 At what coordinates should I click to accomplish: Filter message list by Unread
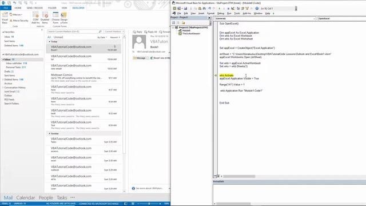[58, 37]
